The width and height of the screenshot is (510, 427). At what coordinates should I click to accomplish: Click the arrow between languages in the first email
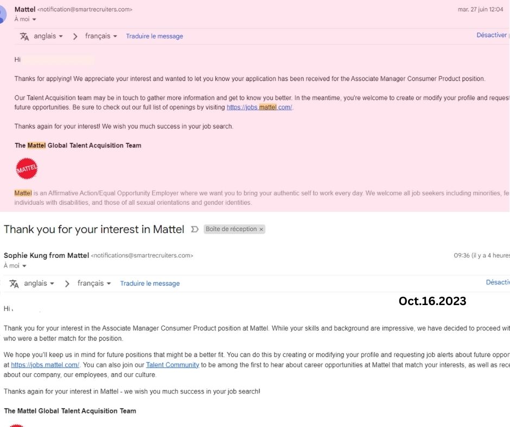click(x=75, y=36)
